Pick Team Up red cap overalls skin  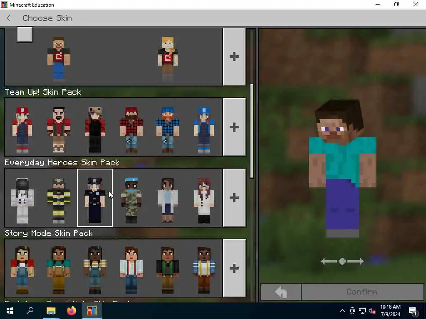coord(22,130)
